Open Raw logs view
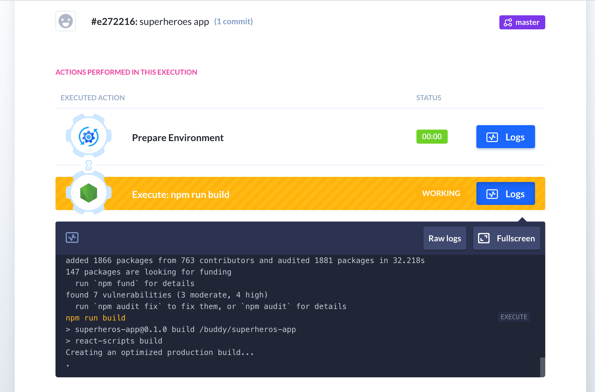Viewport: 595px width, 392px height. point(444,238)
